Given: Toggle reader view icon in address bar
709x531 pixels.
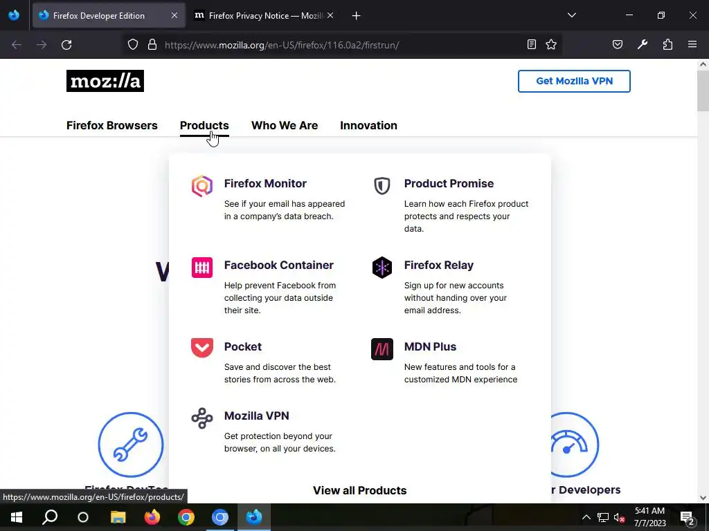Looking at the screenshot, I should tap(532, 44).
